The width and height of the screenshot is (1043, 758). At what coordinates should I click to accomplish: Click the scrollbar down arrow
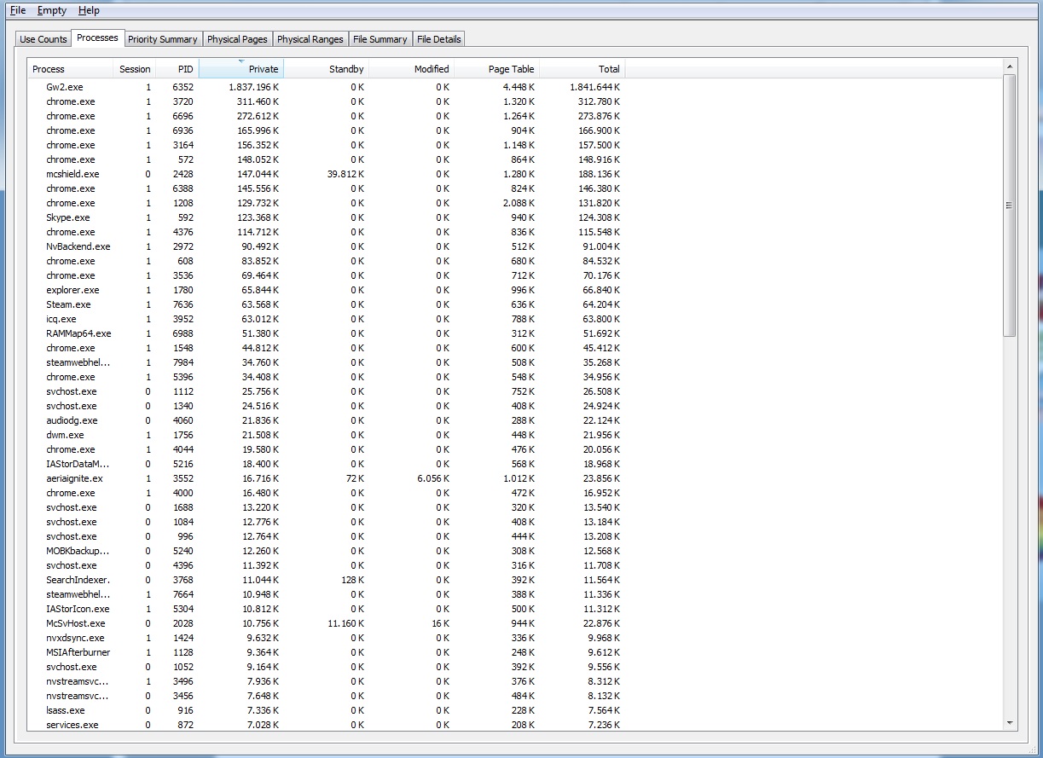coord(1010,722)
